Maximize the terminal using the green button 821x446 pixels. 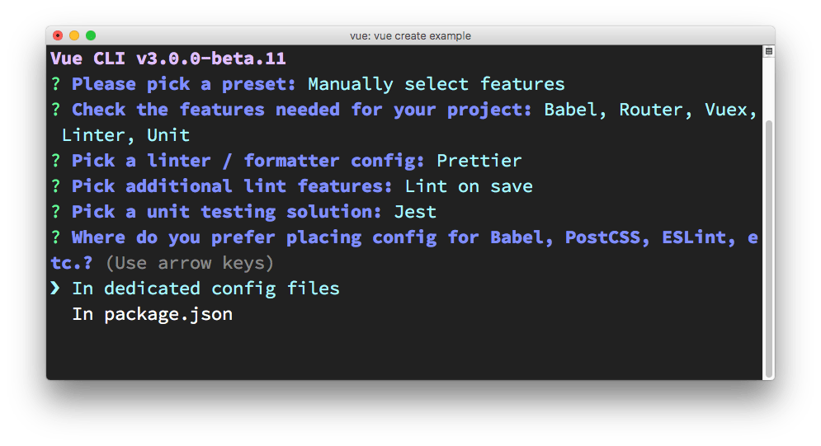(91, 35)
